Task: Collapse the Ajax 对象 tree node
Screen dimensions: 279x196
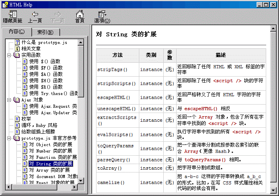Action: pyautogui.click(x=9, y=100)
